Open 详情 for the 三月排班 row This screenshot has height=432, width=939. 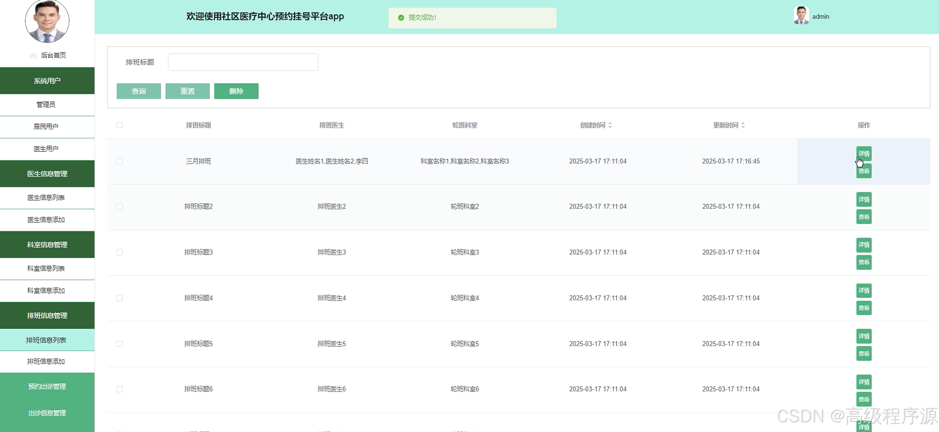pyautogui.click(x=864, y=153)
